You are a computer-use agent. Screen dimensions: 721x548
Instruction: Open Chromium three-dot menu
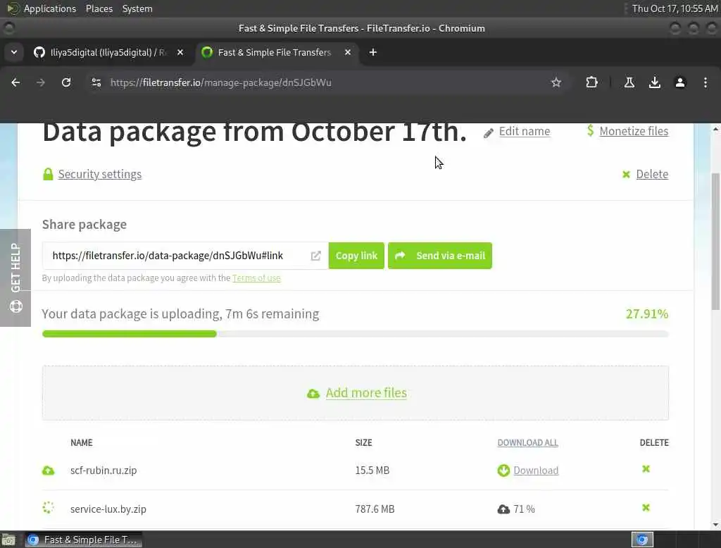point(706,82)
